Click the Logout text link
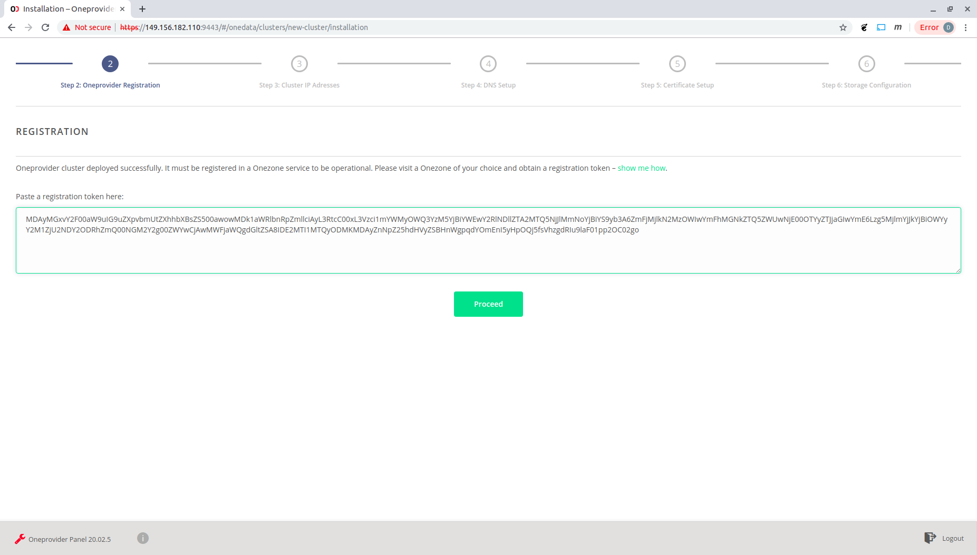 click(x=953, y=539)
